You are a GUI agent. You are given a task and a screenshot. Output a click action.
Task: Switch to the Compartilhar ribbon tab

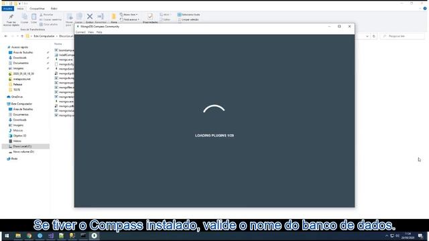coord(37,9)
